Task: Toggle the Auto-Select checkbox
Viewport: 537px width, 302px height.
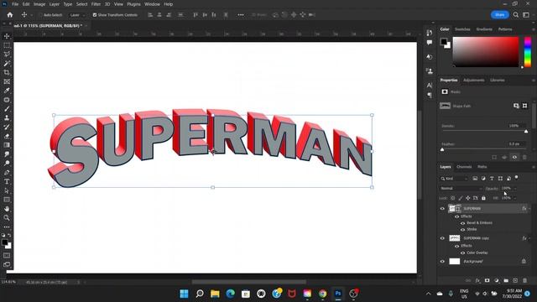Action: (x=41, y=15)
